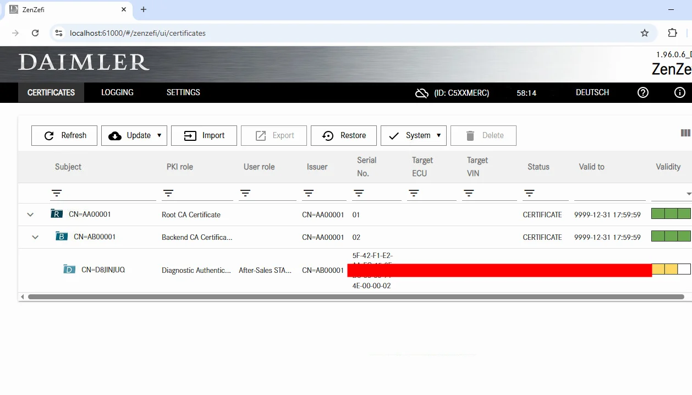The width and height of the screenshot is (692, 395).
Task: Click the greyed-out Export button
Action: click(x=274, y=135)
